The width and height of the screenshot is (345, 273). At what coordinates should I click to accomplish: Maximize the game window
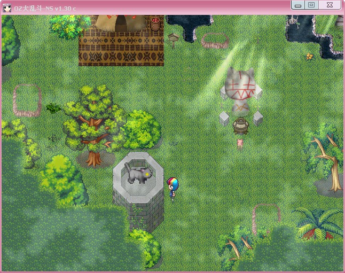(x=311, y=5)
